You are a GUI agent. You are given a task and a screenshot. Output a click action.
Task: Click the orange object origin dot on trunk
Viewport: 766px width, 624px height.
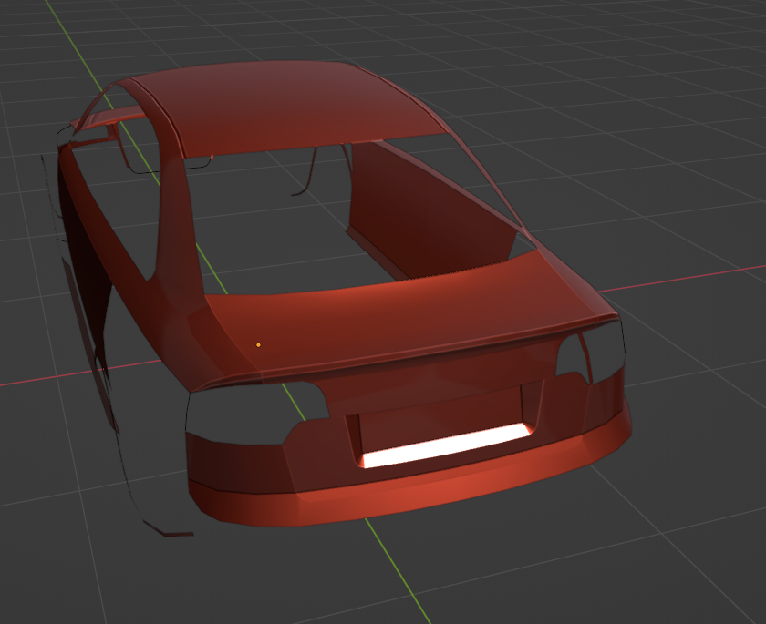[258, 345]
